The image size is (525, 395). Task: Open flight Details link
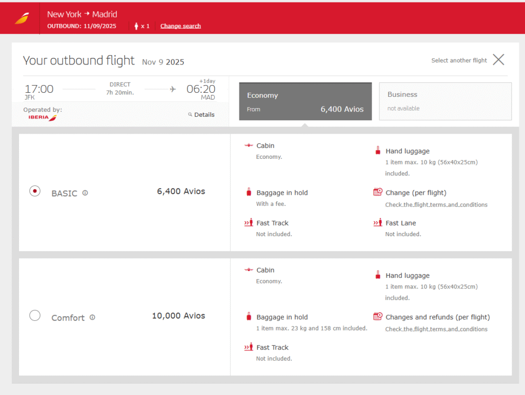pyautogui.click(x=204, y=115)
